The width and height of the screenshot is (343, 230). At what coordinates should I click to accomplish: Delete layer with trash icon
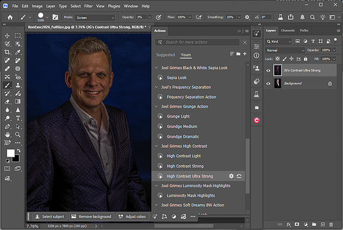331,224
